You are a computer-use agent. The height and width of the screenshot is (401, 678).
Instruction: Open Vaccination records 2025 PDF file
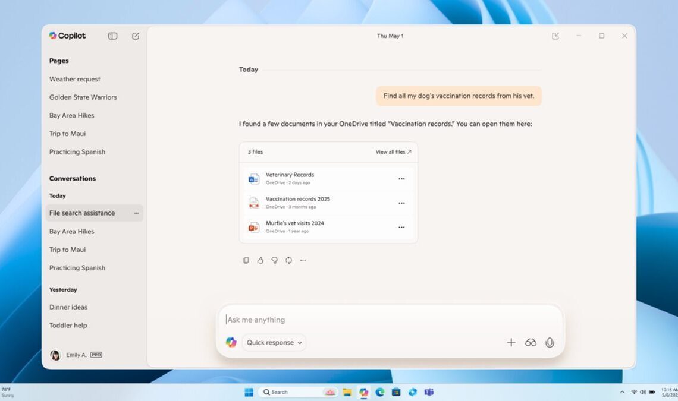329,203
